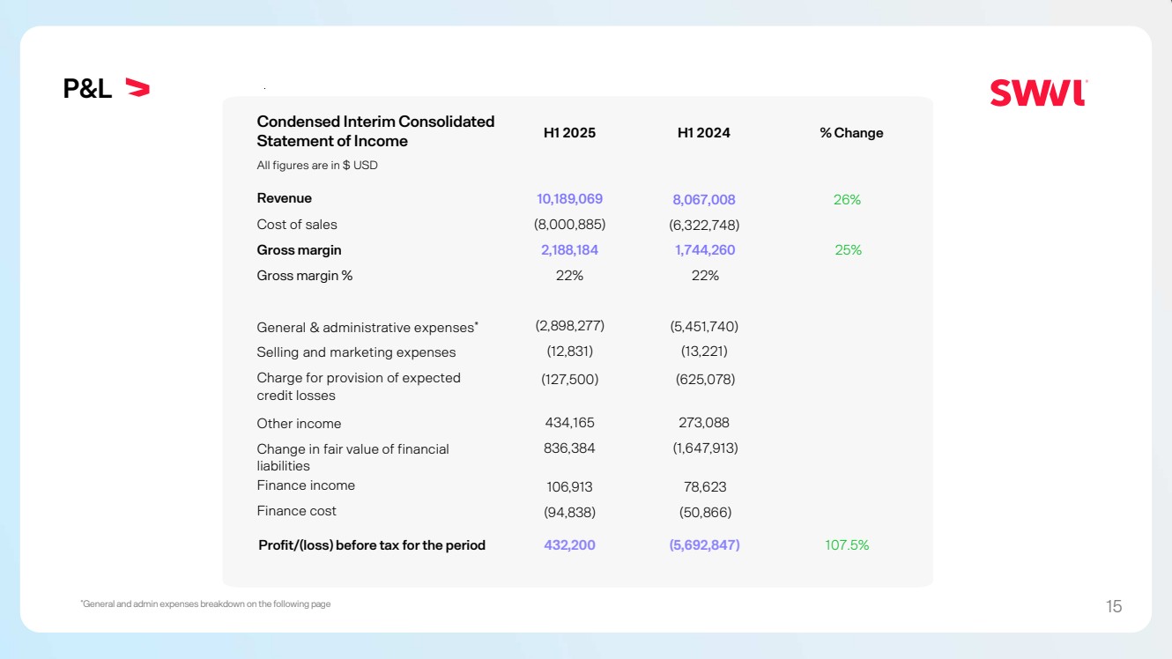The width and height of the screenshot is (1172, 659).
Task: Click the red arrow icon beside P&L
Action: (x=137, y=87)
